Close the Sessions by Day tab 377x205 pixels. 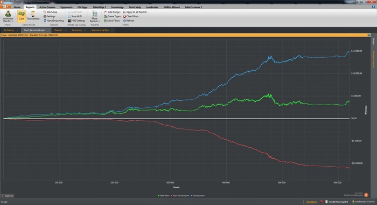[x=112, y=30]
